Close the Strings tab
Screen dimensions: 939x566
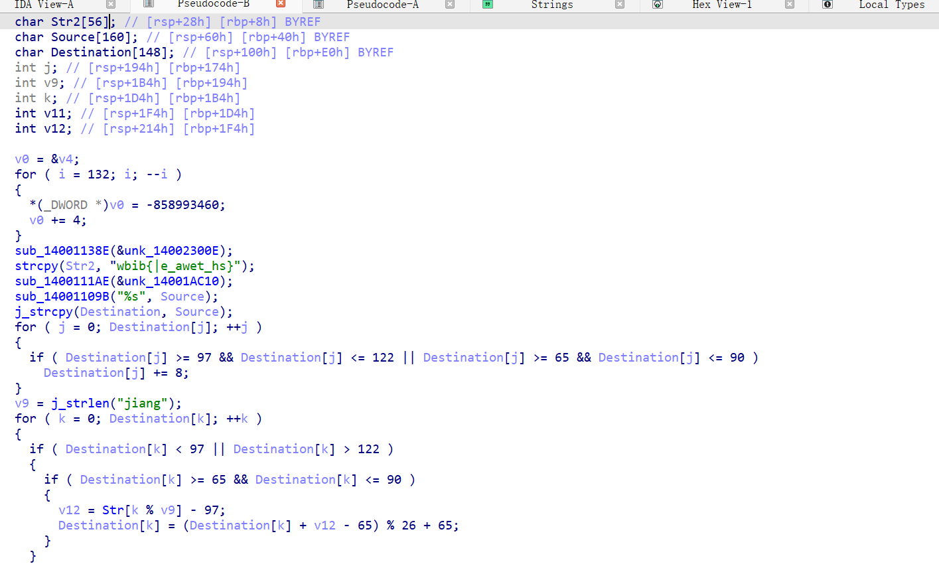620,5
